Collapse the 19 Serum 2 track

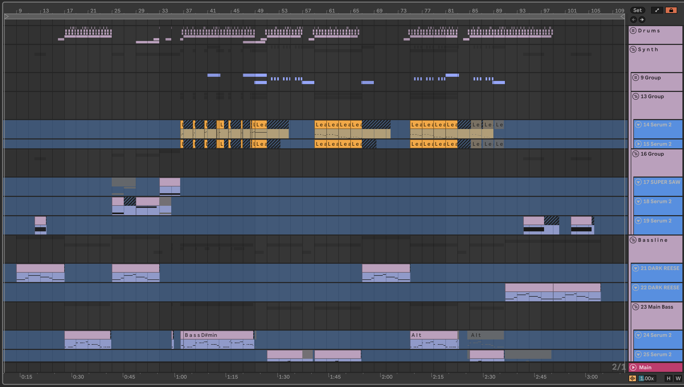tap(638, 221)
